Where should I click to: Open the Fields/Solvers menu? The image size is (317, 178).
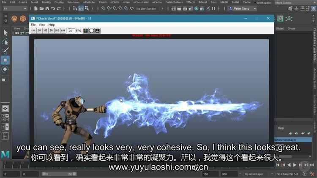pos(174,2)
